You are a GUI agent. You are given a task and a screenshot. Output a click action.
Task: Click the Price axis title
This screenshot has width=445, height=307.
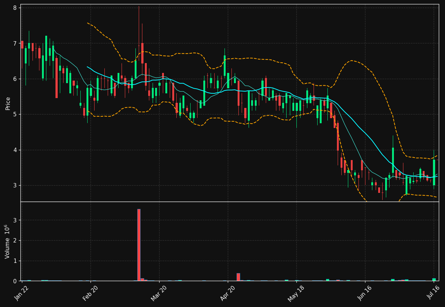pos(8,103)
